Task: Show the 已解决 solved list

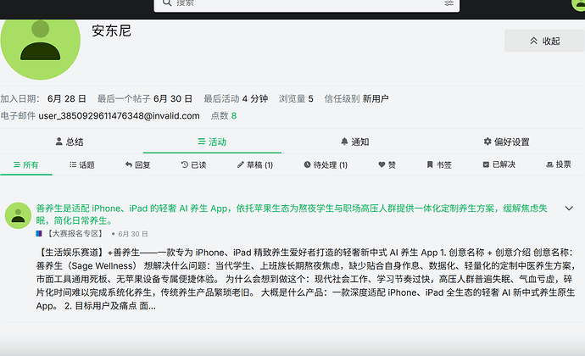Action: point(499,164)
